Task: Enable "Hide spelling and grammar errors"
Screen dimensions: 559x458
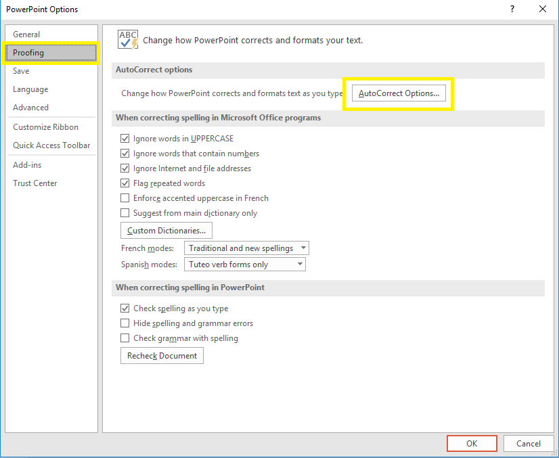Action: pyautogui.click(x=125, y=323)
